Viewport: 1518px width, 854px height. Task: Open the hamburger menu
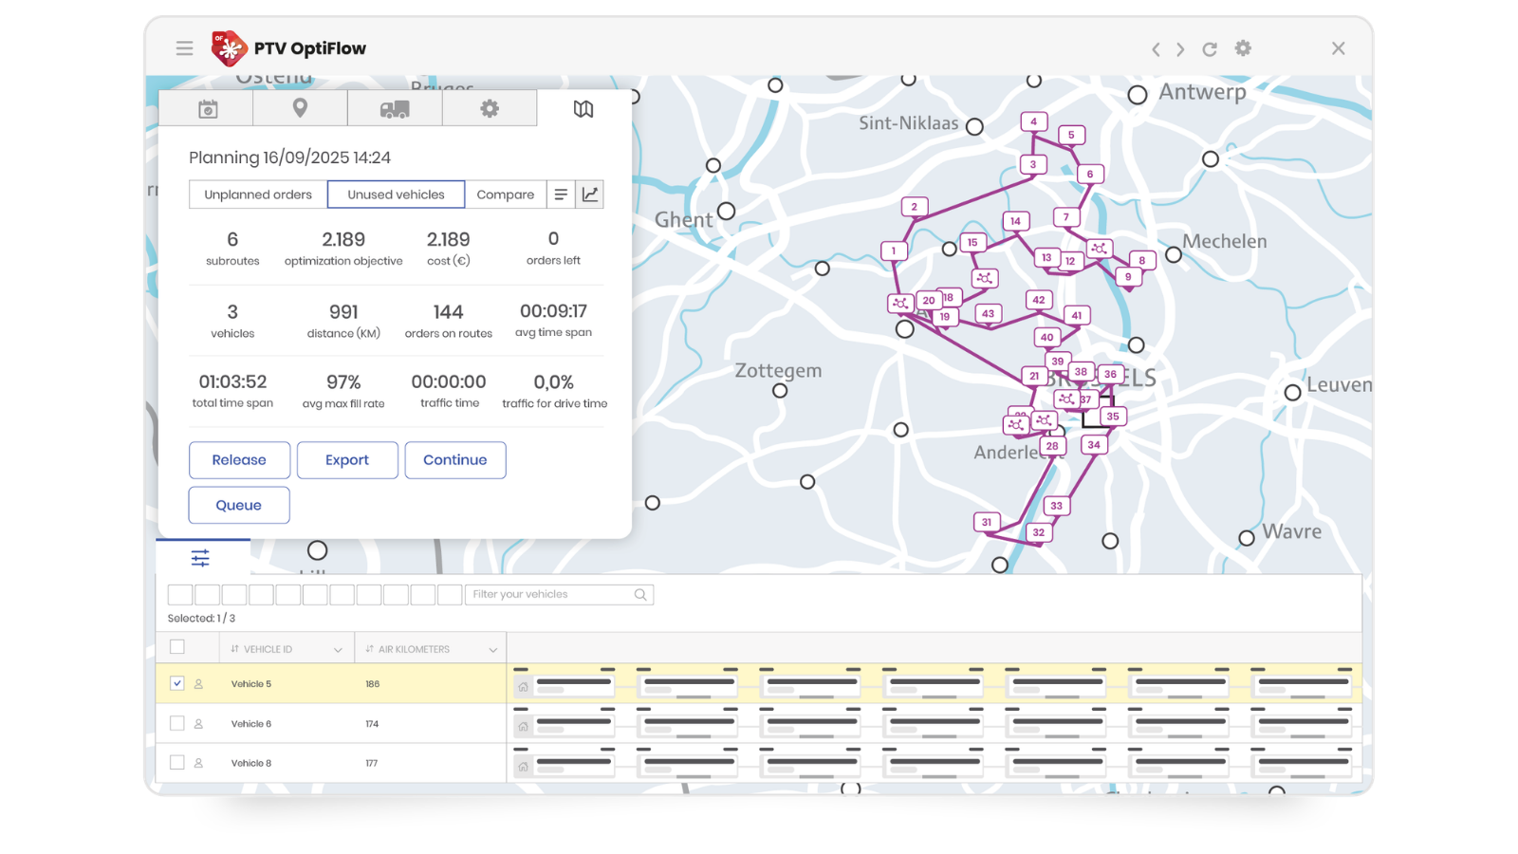click(x=184, y=48)
